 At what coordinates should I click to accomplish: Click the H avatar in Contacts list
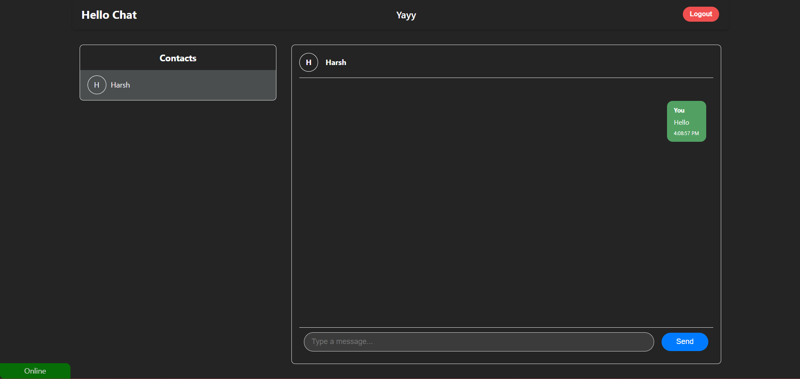pos(97,85)
